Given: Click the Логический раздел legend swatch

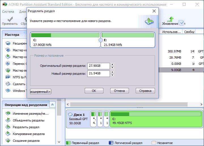Looking at the screenshot, I should (111, 143).
